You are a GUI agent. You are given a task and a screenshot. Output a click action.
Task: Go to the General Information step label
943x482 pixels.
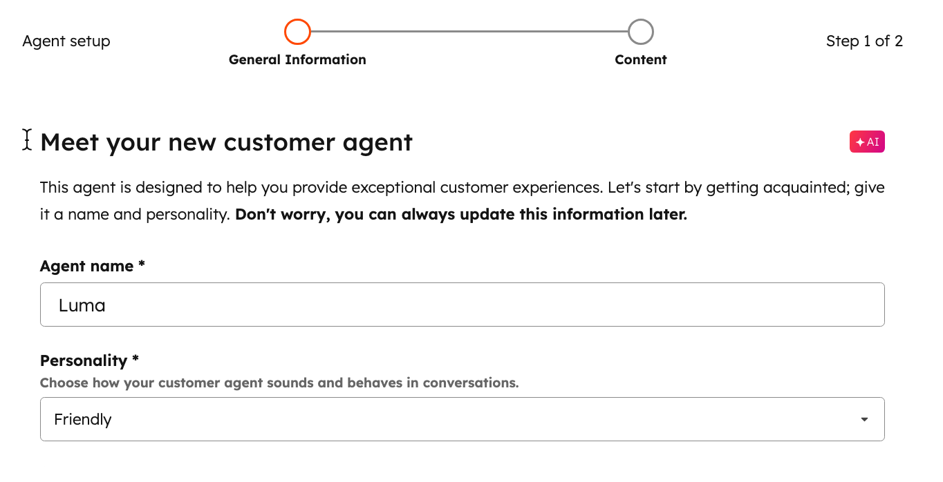(x=297, y=59)
